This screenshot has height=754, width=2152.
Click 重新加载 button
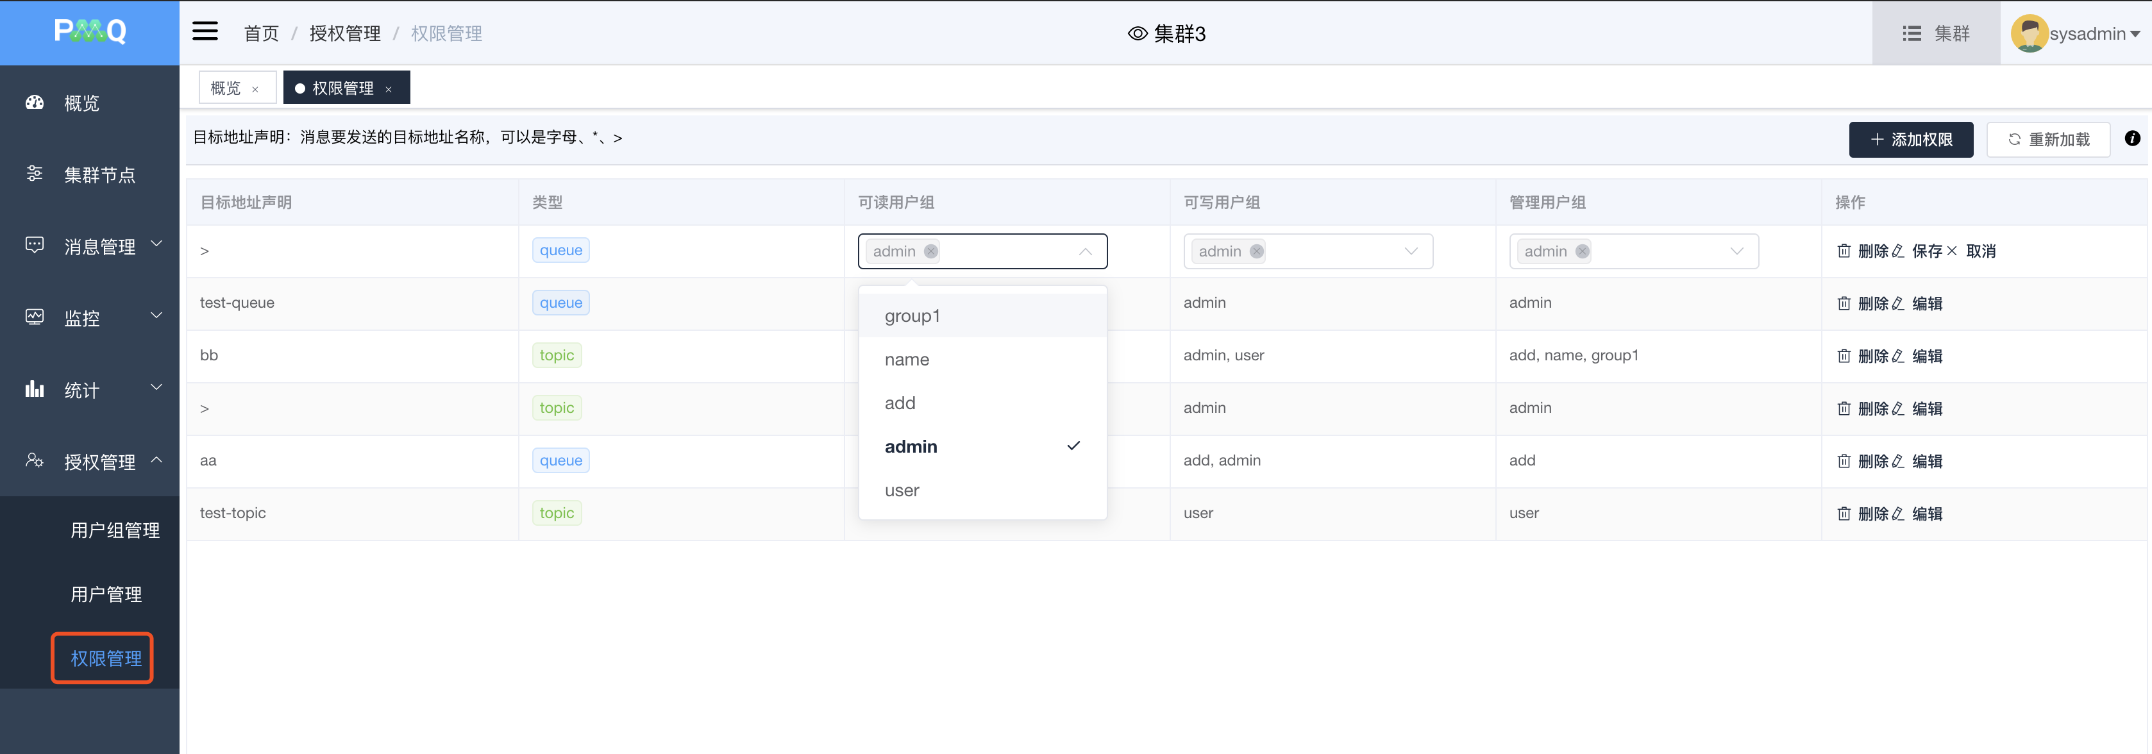(x=2047, y=139)
